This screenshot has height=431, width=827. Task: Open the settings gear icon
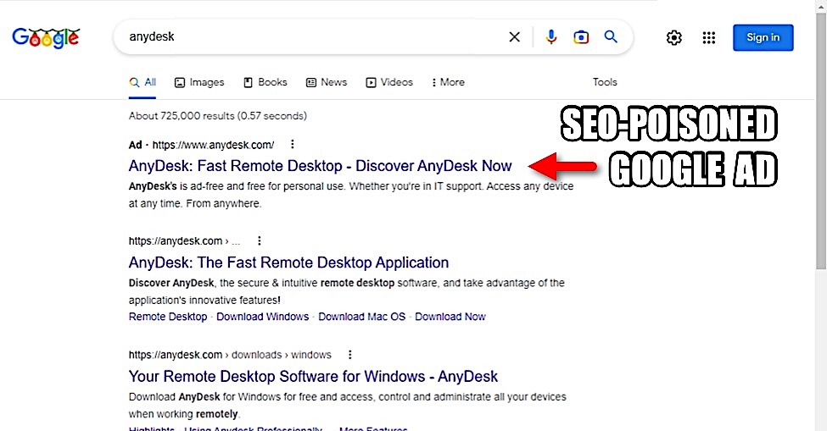click(x=674, y=37)
